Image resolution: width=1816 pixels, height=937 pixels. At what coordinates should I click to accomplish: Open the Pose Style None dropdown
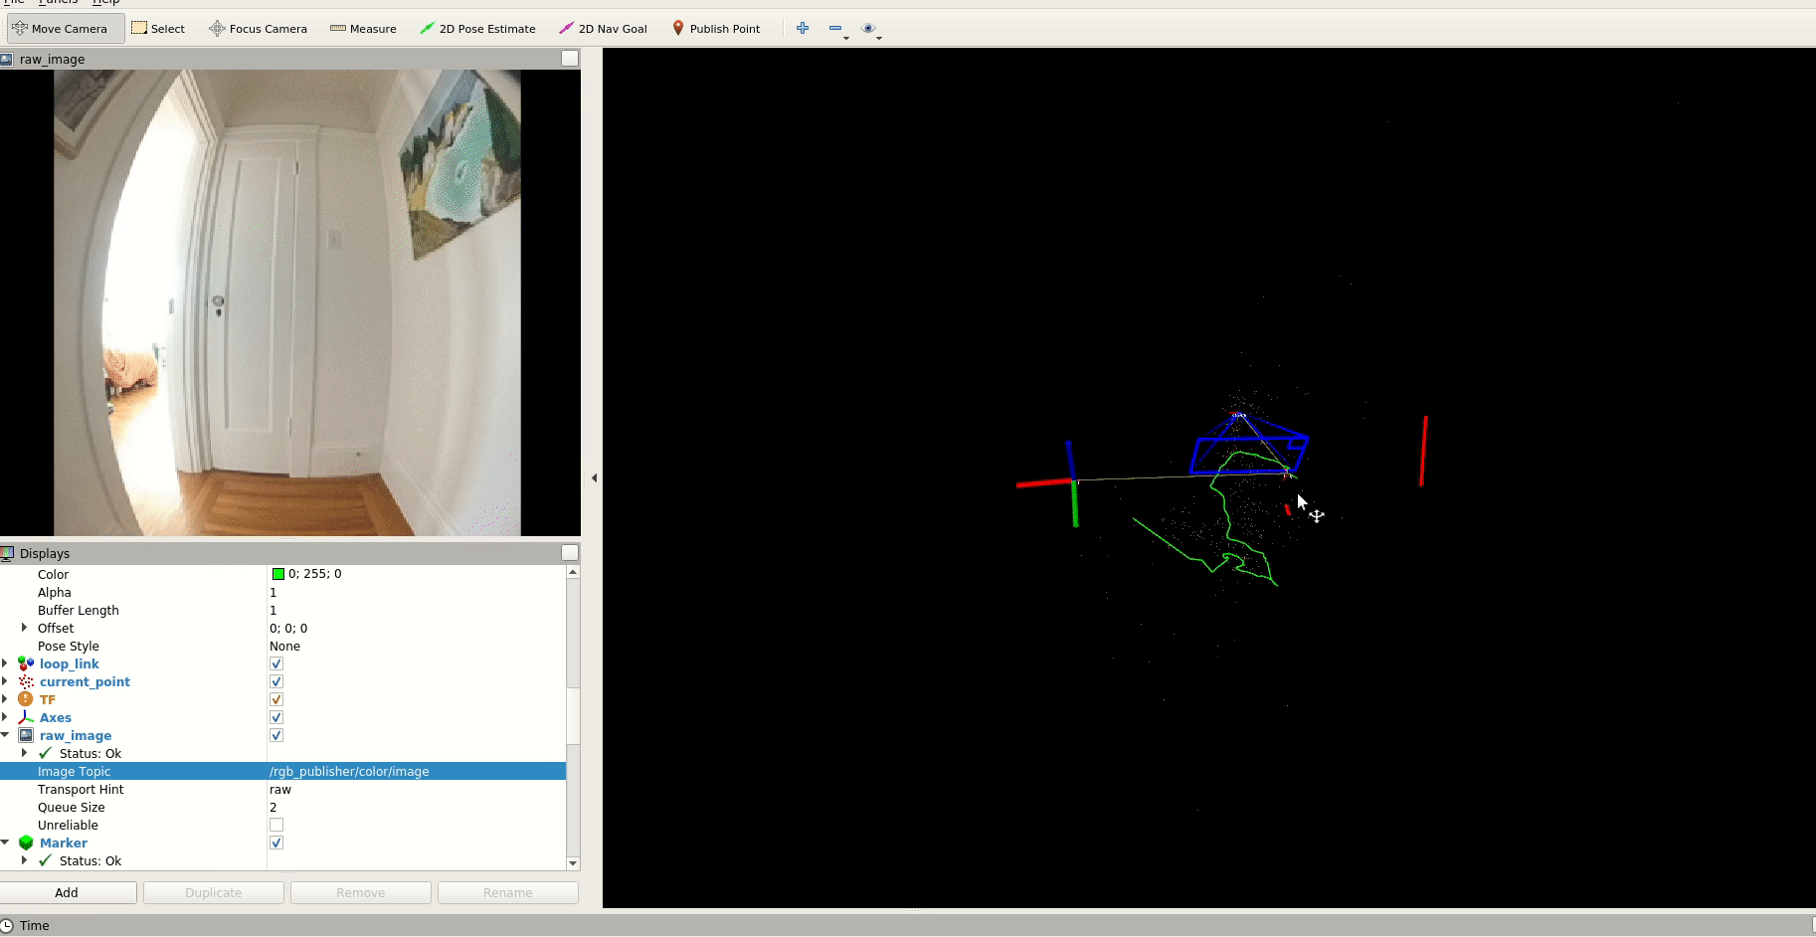[x=417, y=646]
